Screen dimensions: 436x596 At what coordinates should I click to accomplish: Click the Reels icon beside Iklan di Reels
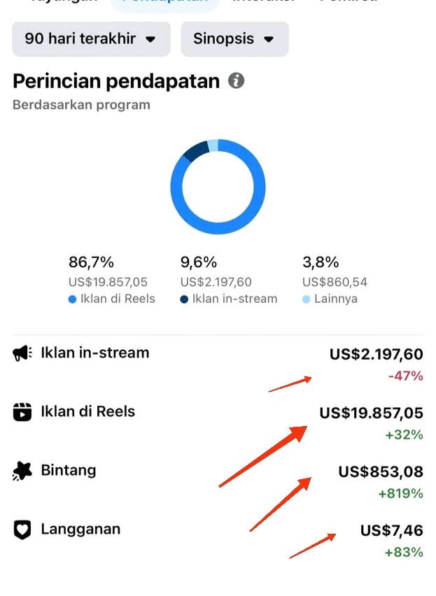pos(21,412)
